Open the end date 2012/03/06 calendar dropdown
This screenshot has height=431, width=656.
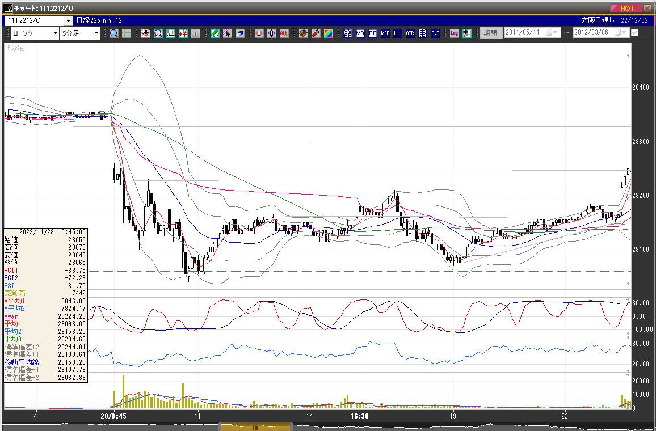620,32
